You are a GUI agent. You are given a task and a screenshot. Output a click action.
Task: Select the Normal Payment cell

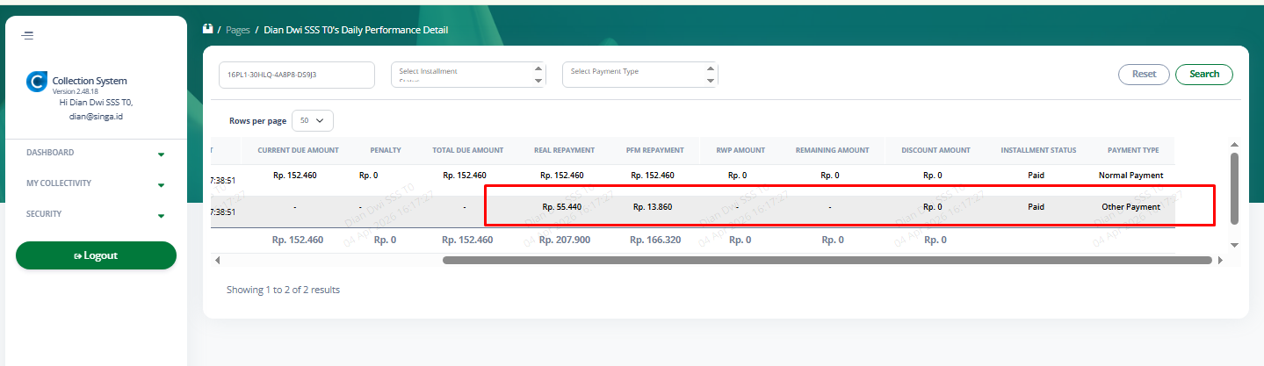tap(1130, 176)
